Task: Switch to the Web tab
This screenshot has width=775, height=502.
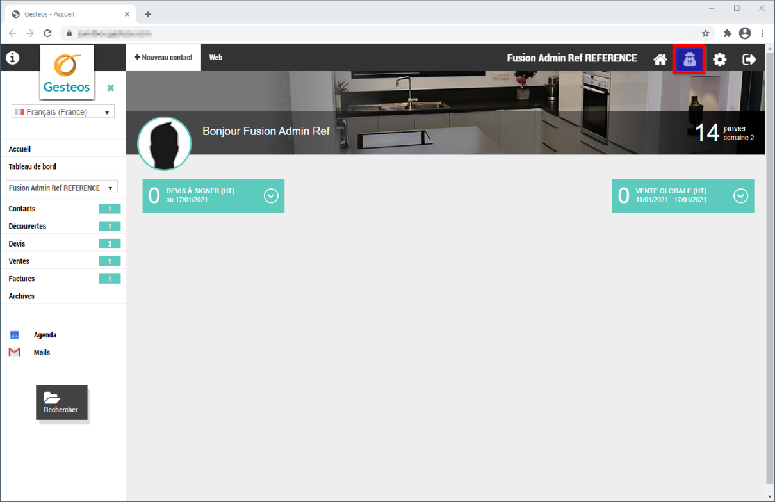Action: coord(216,58)
